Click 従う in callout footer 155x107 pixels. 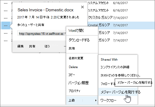(x=47, y=46)
